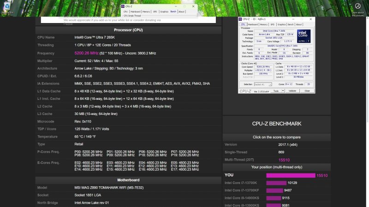Open Graphics tab in top CPU-Z window
The image size is (369, 207).
164,11
